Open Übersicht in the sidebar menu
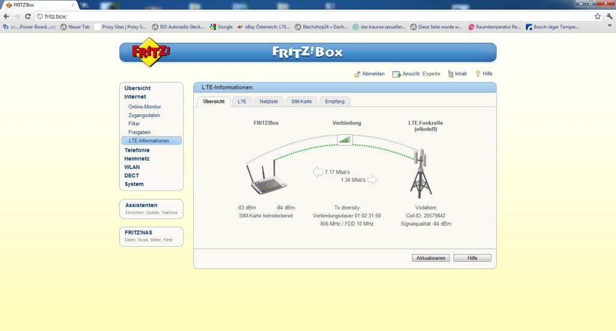Screen dimensions: 616x331 138,88
